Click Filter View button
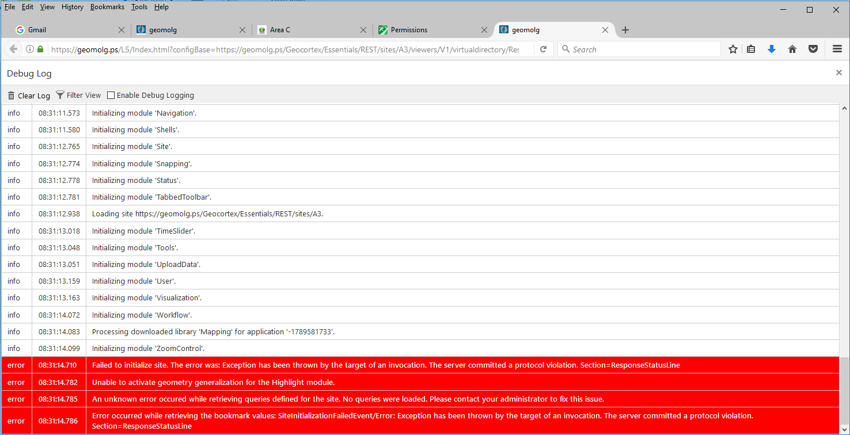850x435 pixels. point(78,96)
